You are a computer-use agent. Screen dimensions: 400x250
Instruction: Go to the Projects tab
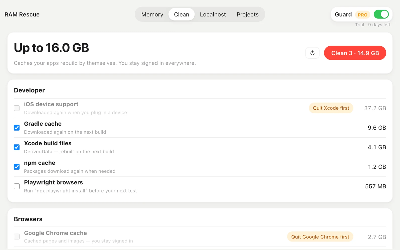247,14
